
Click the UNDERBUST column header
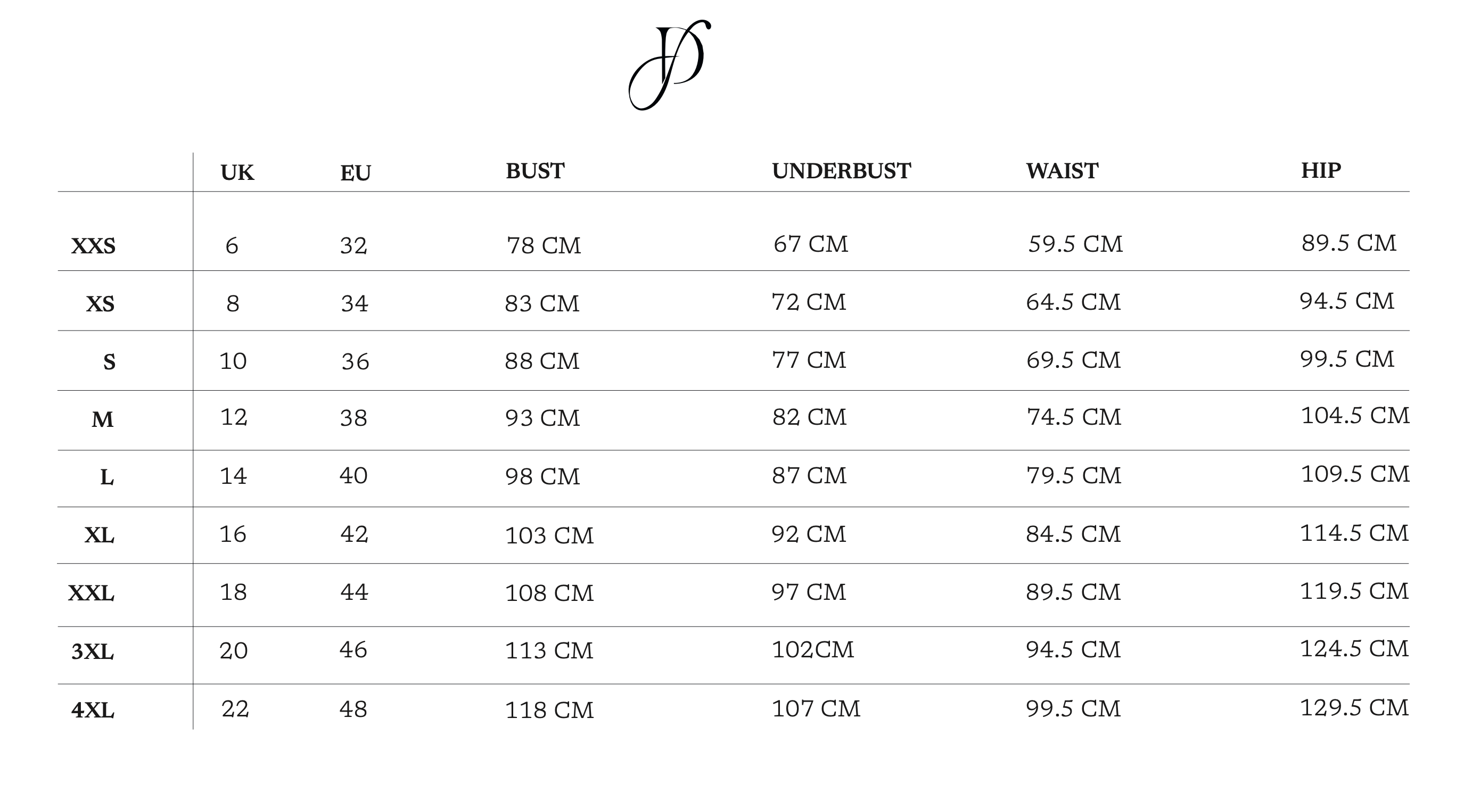(x=841, y=171)
